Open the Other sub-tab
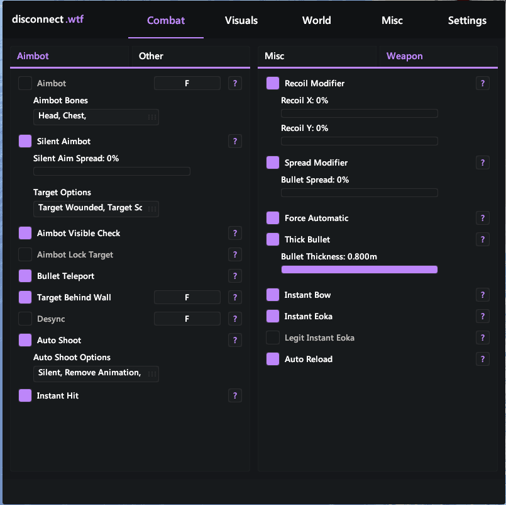506x505 pixels. (151, 56)
